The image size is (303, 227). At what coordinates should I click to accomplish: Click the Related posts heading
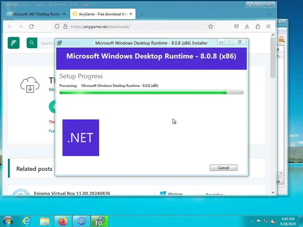[34, 169]
